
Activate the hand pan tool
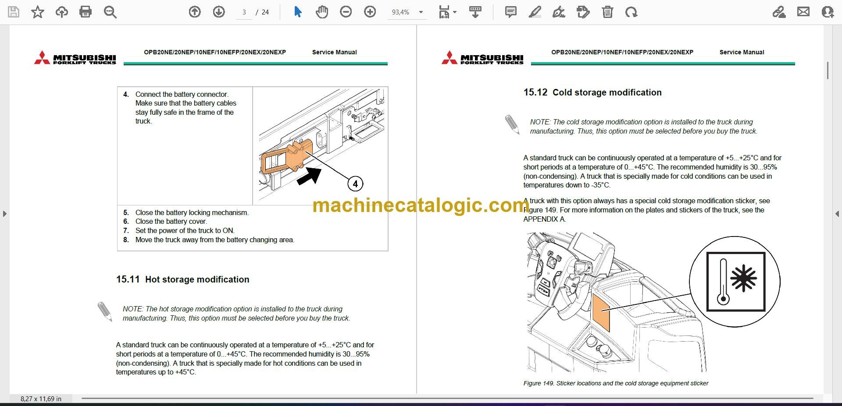pos(322,12)
